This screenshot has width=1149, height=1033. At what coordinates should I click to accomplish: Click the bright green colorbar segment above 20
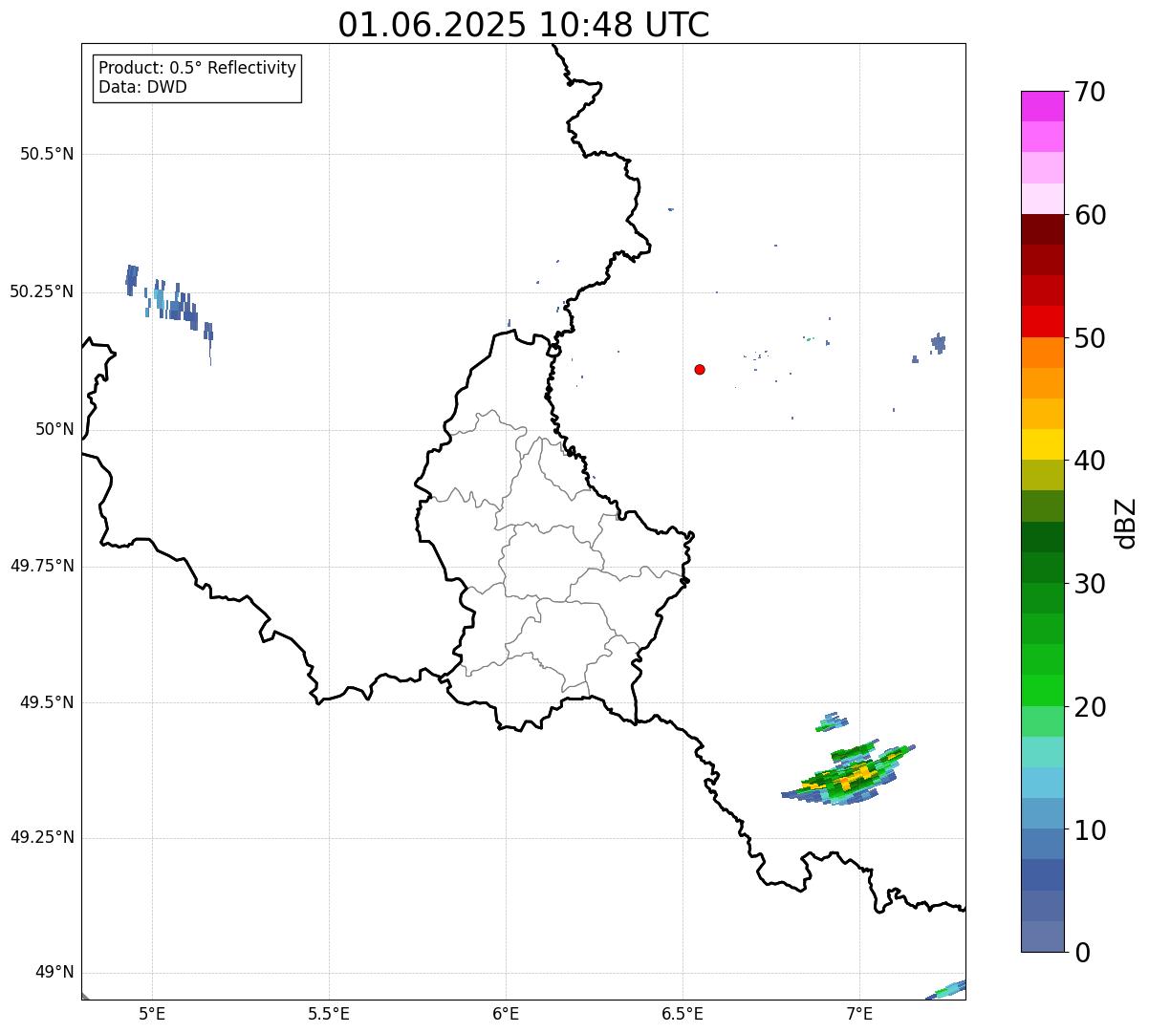[1042, 690]
